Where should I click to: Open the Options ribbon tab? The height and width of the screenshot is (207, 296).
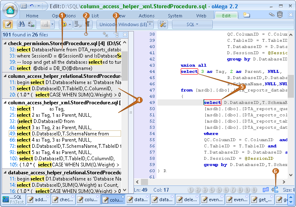pos(64,16)
